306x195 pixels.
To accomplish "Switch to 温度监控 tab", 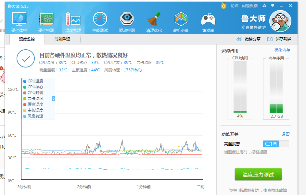I will [x=27, y=39].
